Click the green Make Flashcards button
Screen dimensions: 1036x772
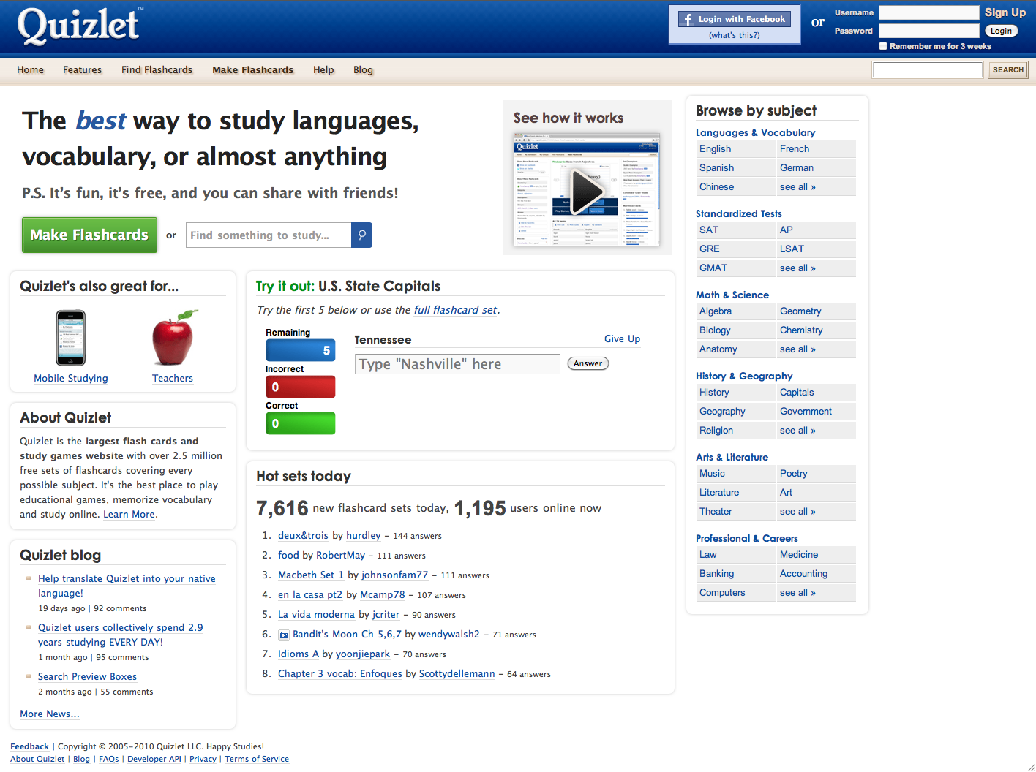pyautogui.click(x=89, y=235)
